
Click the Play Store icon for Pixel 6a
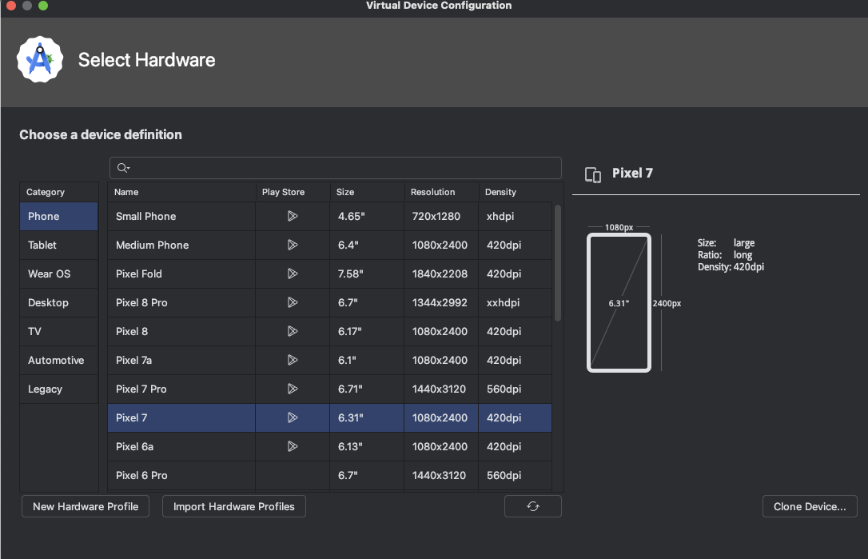tap(293, 446)
